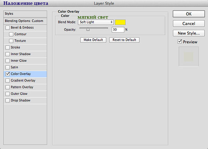Enable the Satin checkbox
208x149 pixels.
[7, 67]
